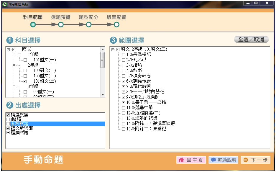Select the 各校試題 list item
This screenshot has width=276, height=172.
coord(19,124)
